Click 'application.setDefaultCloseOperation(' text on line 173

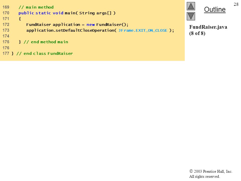pos(71,30)
